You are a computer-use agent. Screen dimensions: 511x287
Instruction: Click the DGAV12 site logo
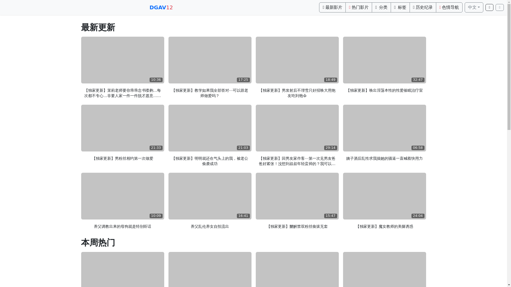pos(161,7)
